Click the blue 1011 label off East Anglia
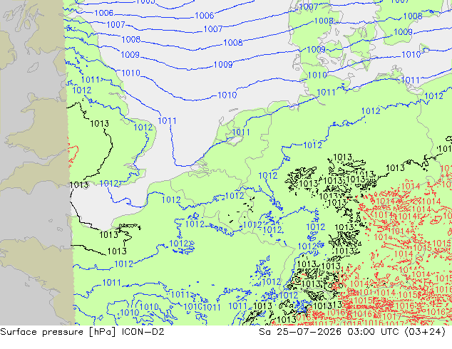 pos(168,120)
